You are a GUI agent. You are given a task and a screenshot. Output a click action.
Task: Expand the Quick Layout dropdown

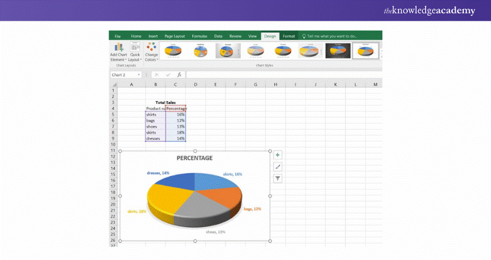click(135, 52)
